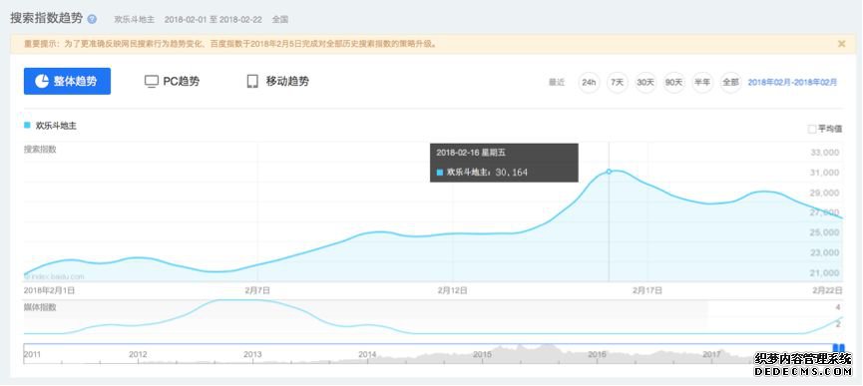Screen dimensions: 863x386
Task: Toggle the 欢乐斗地主 legend series
Action: tap(50, 126)
